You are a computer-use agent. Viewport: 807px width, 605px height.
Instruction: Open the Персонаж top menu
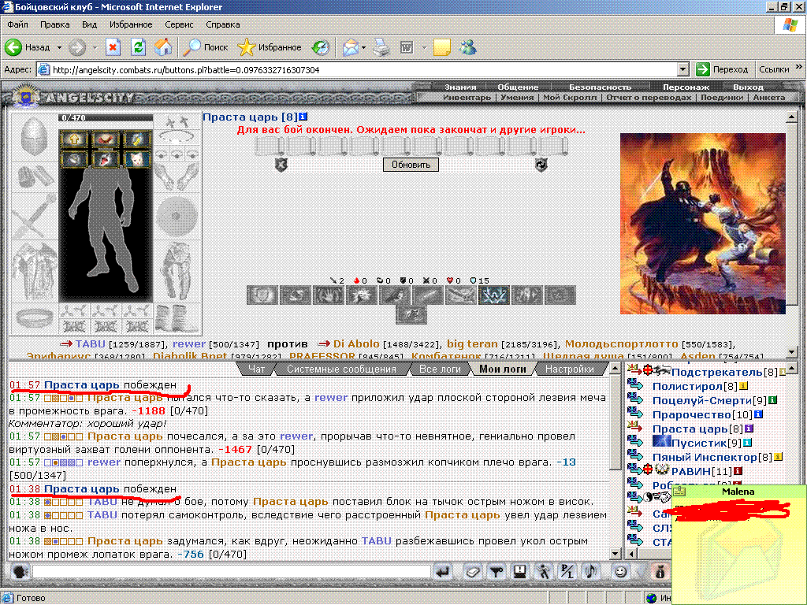tap(686, 87)
